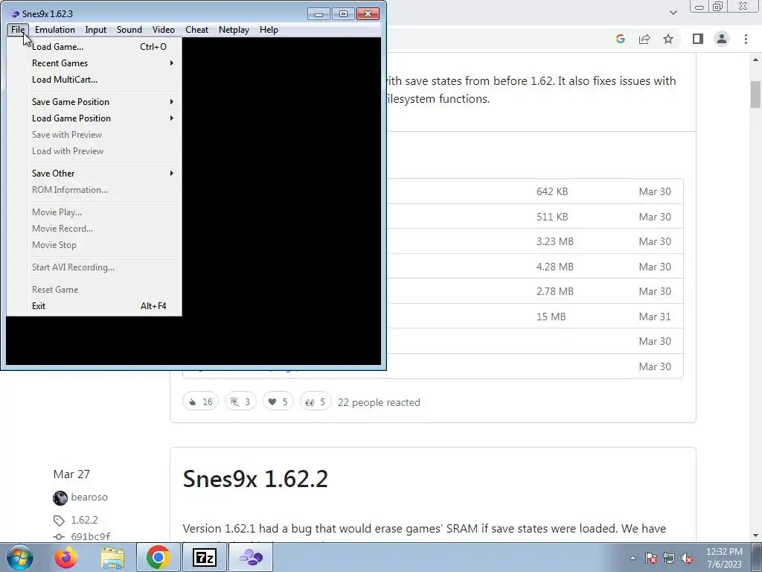Bookmark this page with star icon
The width and height of the screenshot is (762, 572).
[668, 39]
